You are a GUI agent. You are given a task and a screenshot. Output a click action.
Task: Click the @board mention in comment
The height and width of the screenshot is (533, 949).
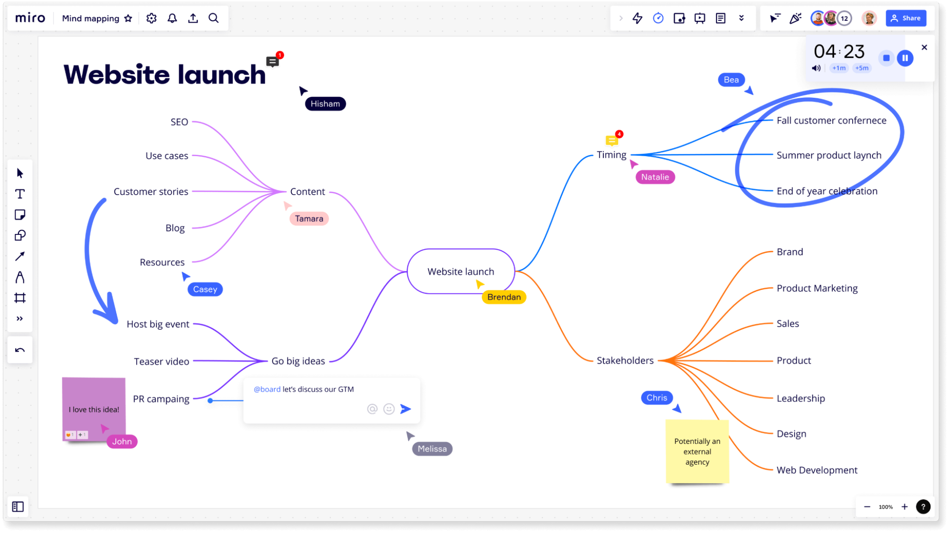(267, 389)
